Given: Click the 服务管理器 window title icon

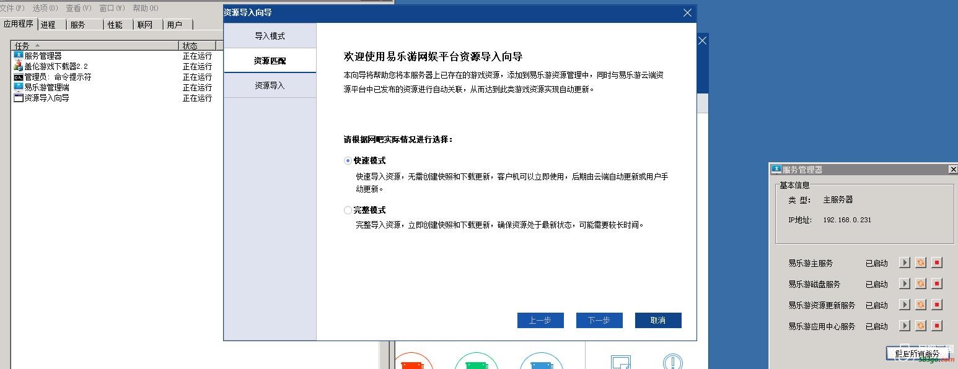Looking at the screenshot, I should 776,170.
